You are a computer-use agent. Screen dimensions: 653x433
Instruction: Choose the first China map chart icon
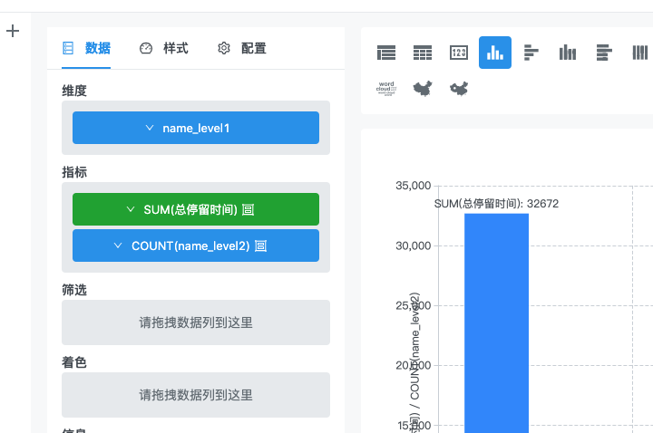(423, 89)
